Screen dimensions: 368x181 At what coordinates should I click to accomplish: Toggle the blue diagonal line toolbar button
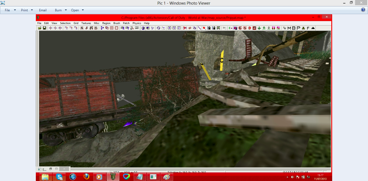coord(199,28)
